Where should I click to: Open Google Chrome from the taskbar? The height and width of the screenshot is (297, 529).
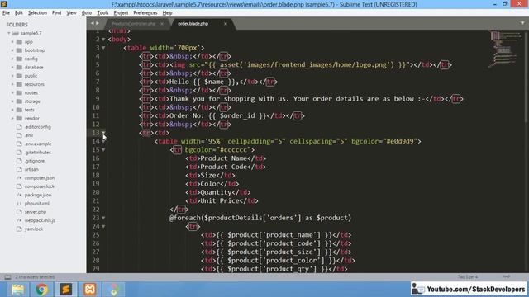[42, 290]
